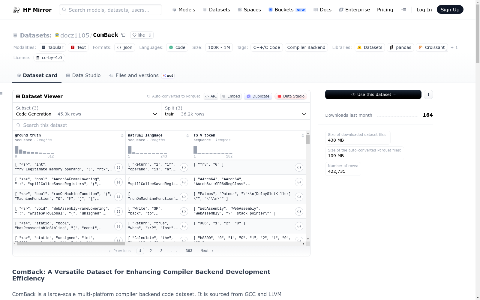Open Buckets in the navigation
The height and width of the screenshot is (300, 480).
pyautogui.click(x=287, y=10)
